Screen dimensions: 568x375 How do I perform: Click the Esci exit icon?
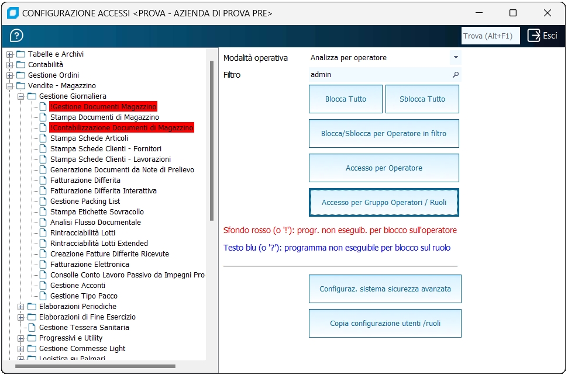pos(533,36)
